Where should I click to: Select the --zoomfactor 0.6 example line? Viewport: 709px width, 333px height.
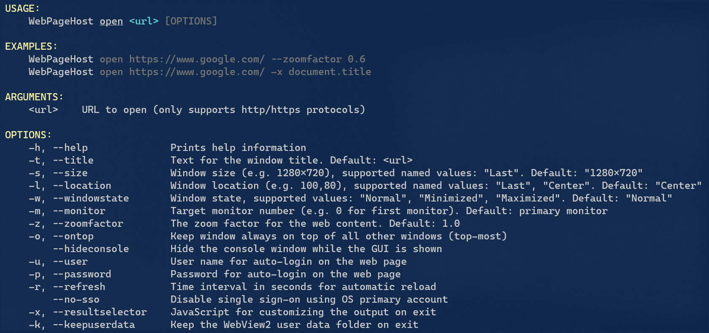pos(197,59)
